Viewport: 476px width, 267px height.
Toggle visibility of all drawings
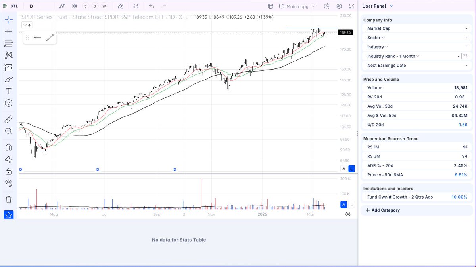coord(8,183)
